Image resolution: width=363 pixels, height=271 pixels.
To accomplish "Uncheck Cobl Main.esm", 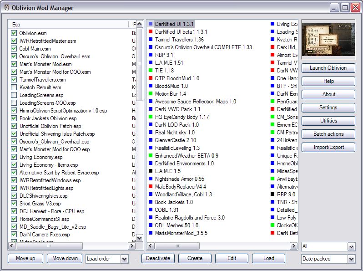I will tap(14, 49).
